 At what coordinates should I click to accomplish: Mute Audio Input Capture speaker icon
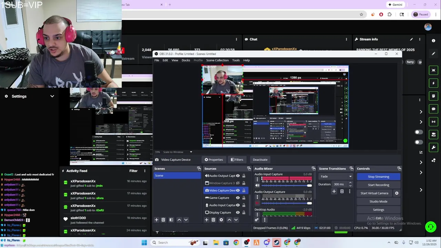[257, 186]
